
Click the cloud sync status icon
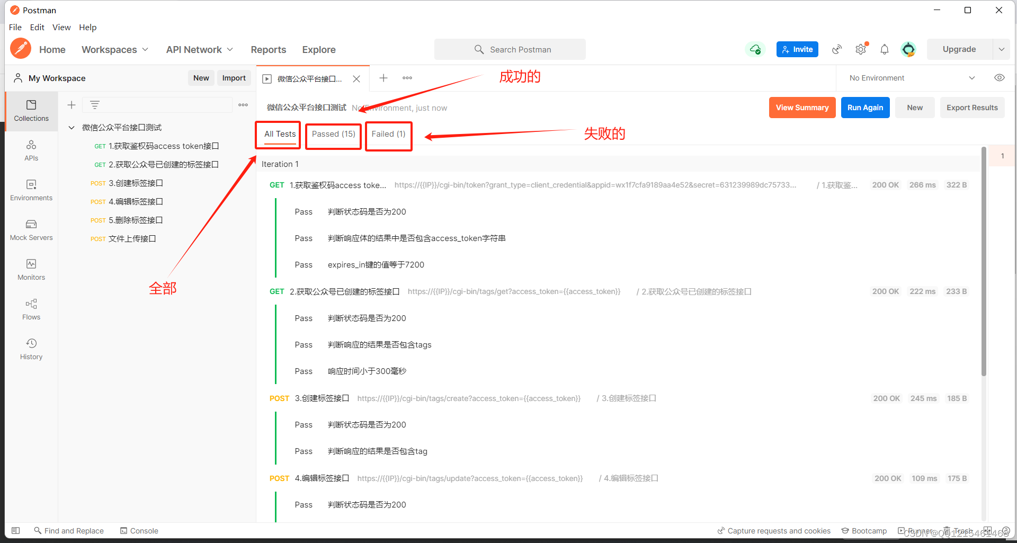[x=755, y=49]
